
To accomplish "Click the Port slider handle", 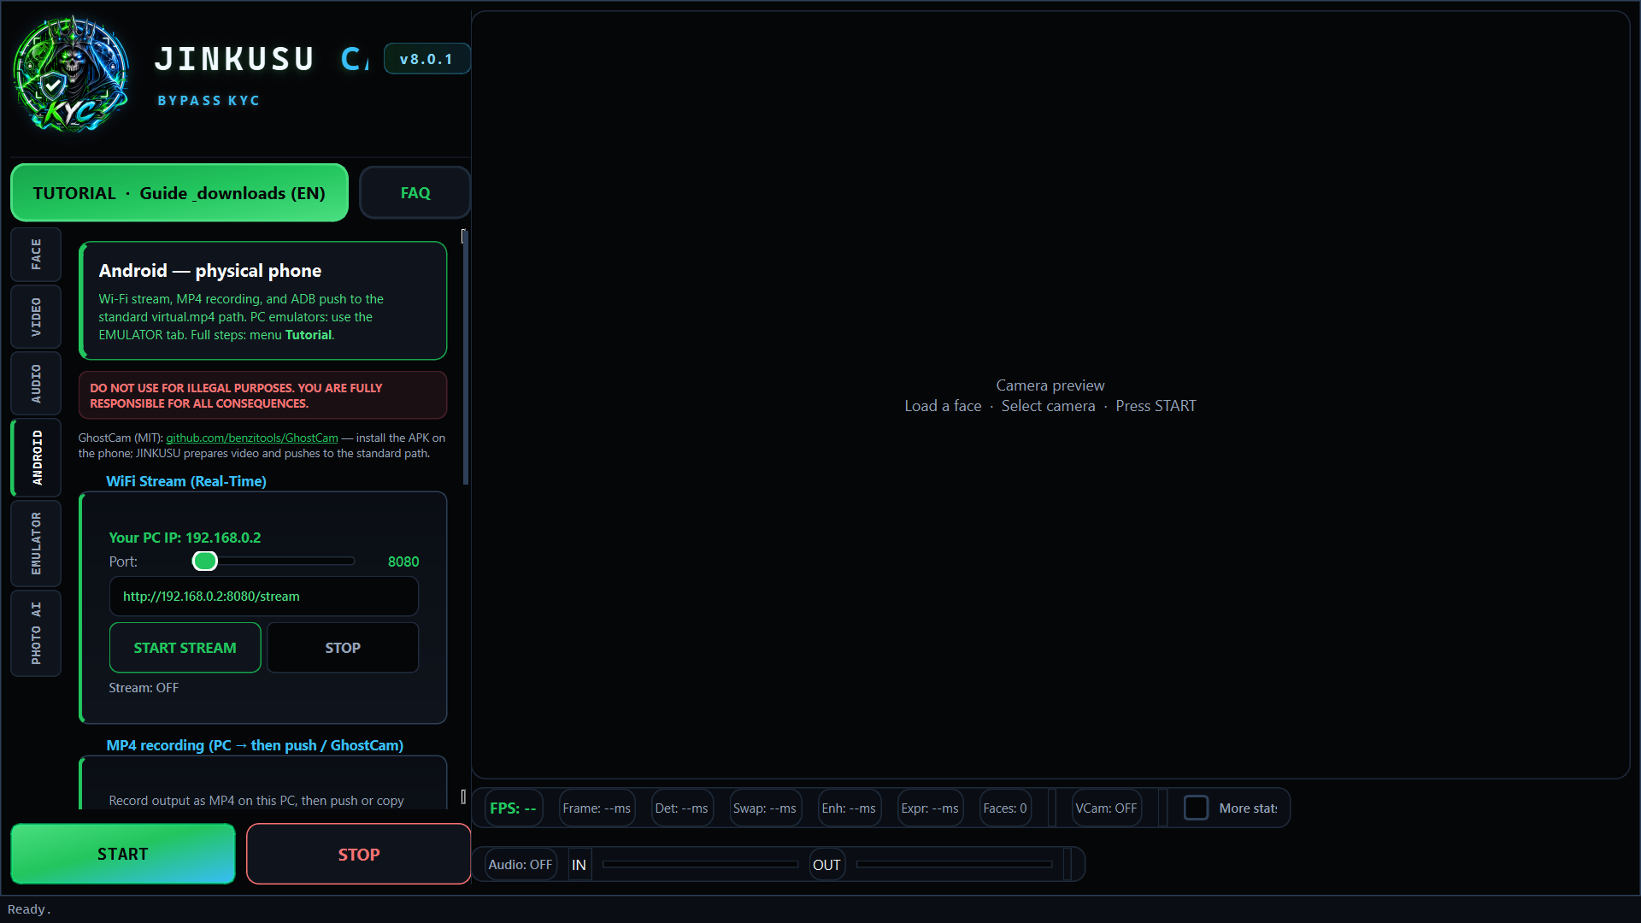I will click(x=205, y=561).
